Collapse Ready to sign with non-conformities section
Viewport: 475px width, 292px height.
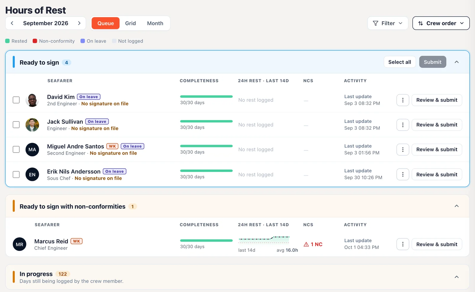click(457, 206)
